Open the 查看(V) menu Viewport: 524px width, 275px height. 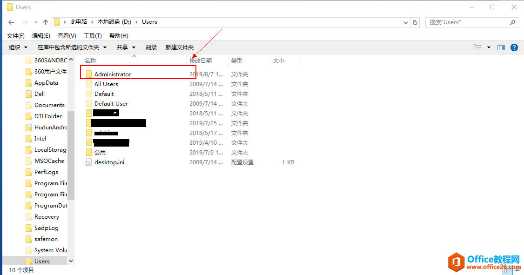(x=67, y=36)
